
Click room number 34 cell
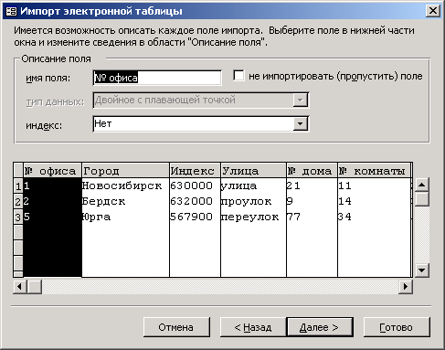click(374, 217)
